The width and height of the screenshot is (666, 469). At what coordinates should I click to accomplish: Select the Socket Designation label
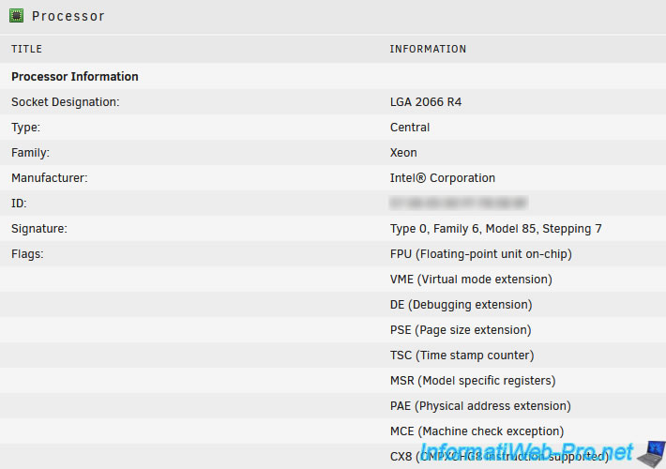66,102
